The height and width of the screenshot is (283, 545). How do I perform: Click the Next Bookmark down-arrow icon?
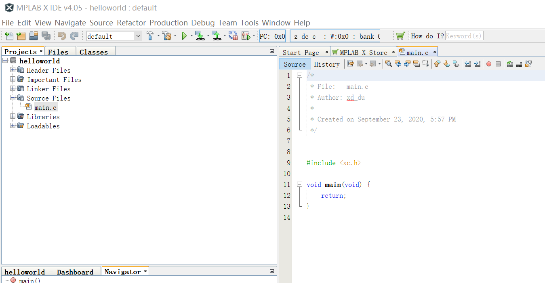point(446,64)
